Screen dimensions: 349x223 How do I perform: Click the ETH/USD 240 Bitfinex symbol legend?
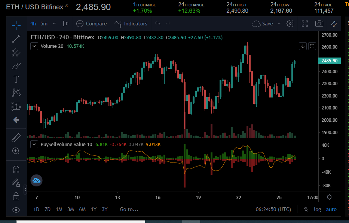pyautogui.click(x=62, y=37)
